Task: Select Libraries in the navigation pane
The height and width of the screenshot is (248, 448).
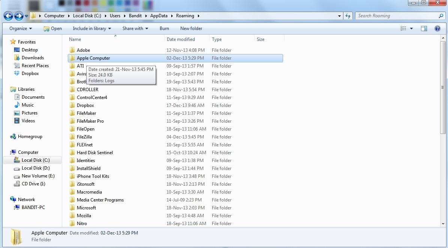Action: click(x=26, y=89)
